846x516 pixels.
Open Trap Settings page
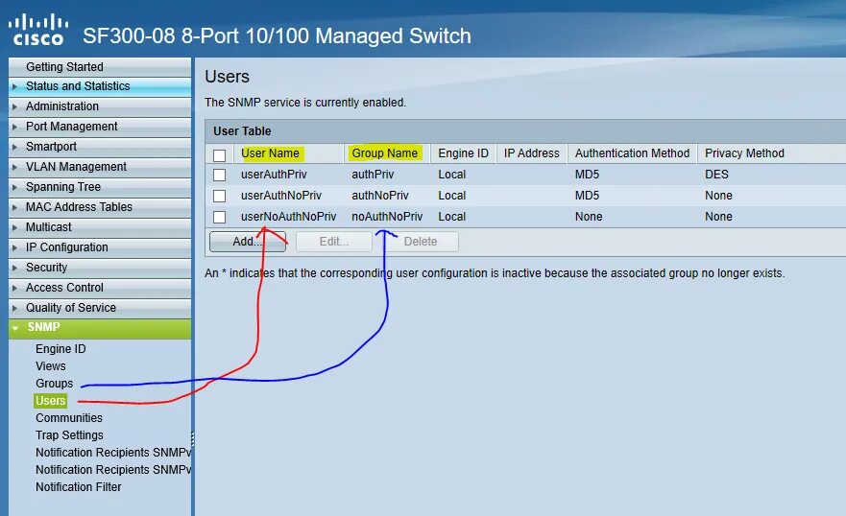coord(69,435)
